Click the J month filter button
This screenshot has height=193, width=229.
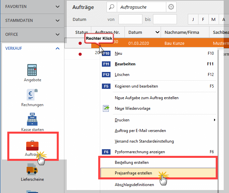(193, 19)
